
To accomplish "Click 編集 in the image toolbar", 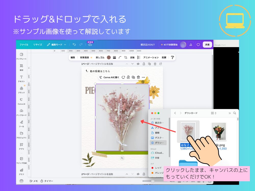I will pyautogui.click(x=73, y=57).
